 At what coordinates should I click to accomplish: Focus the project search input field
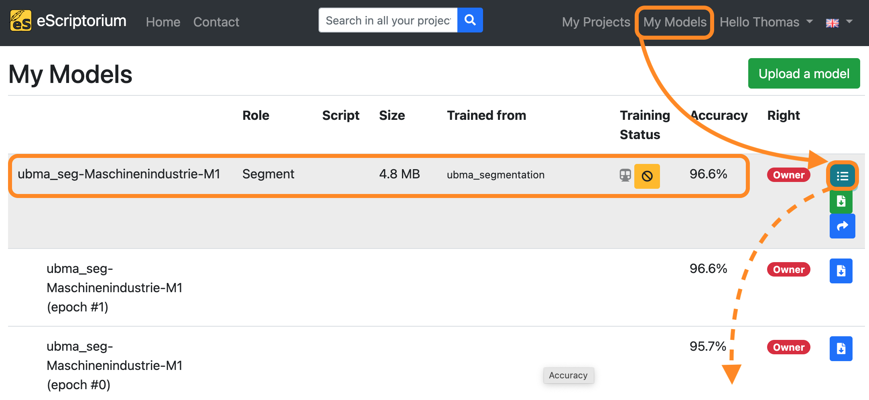pos(388,20)
